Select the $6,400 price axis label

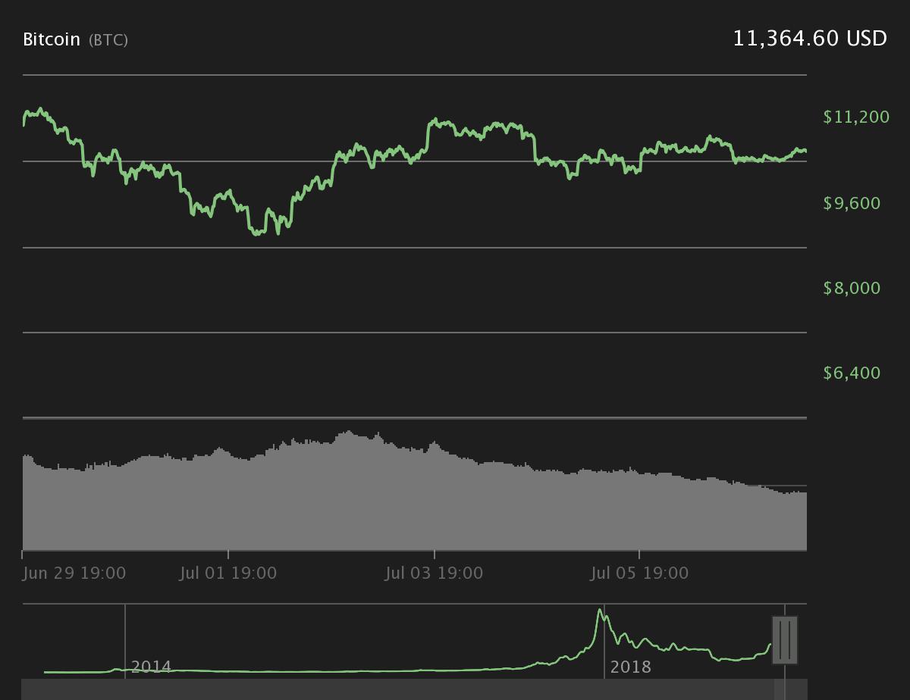pyautogui.click(x=852, y=373)
